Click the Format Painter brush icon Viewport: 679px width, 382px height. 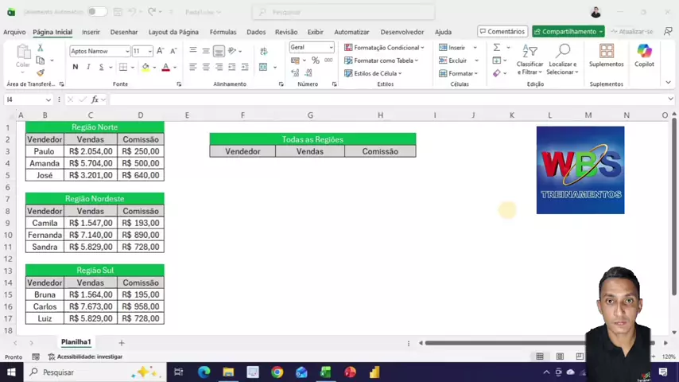41,72
